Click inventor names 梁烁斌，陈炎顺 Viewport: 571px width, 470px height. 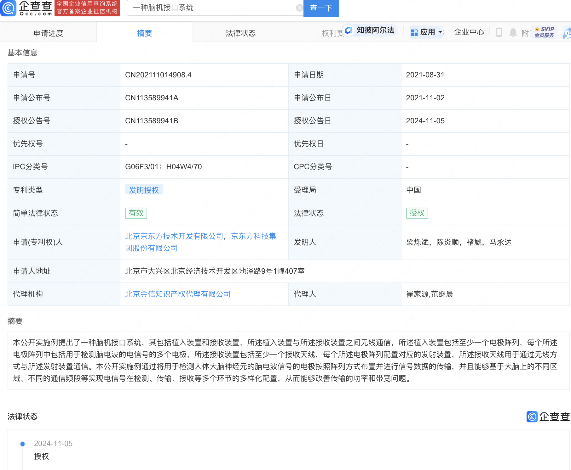[433, 242]
